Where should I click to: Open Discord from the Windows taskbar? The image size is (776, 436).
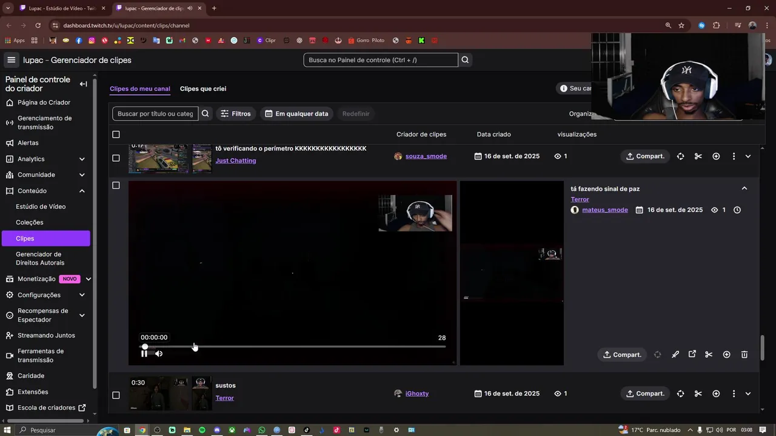coord(217,430)
